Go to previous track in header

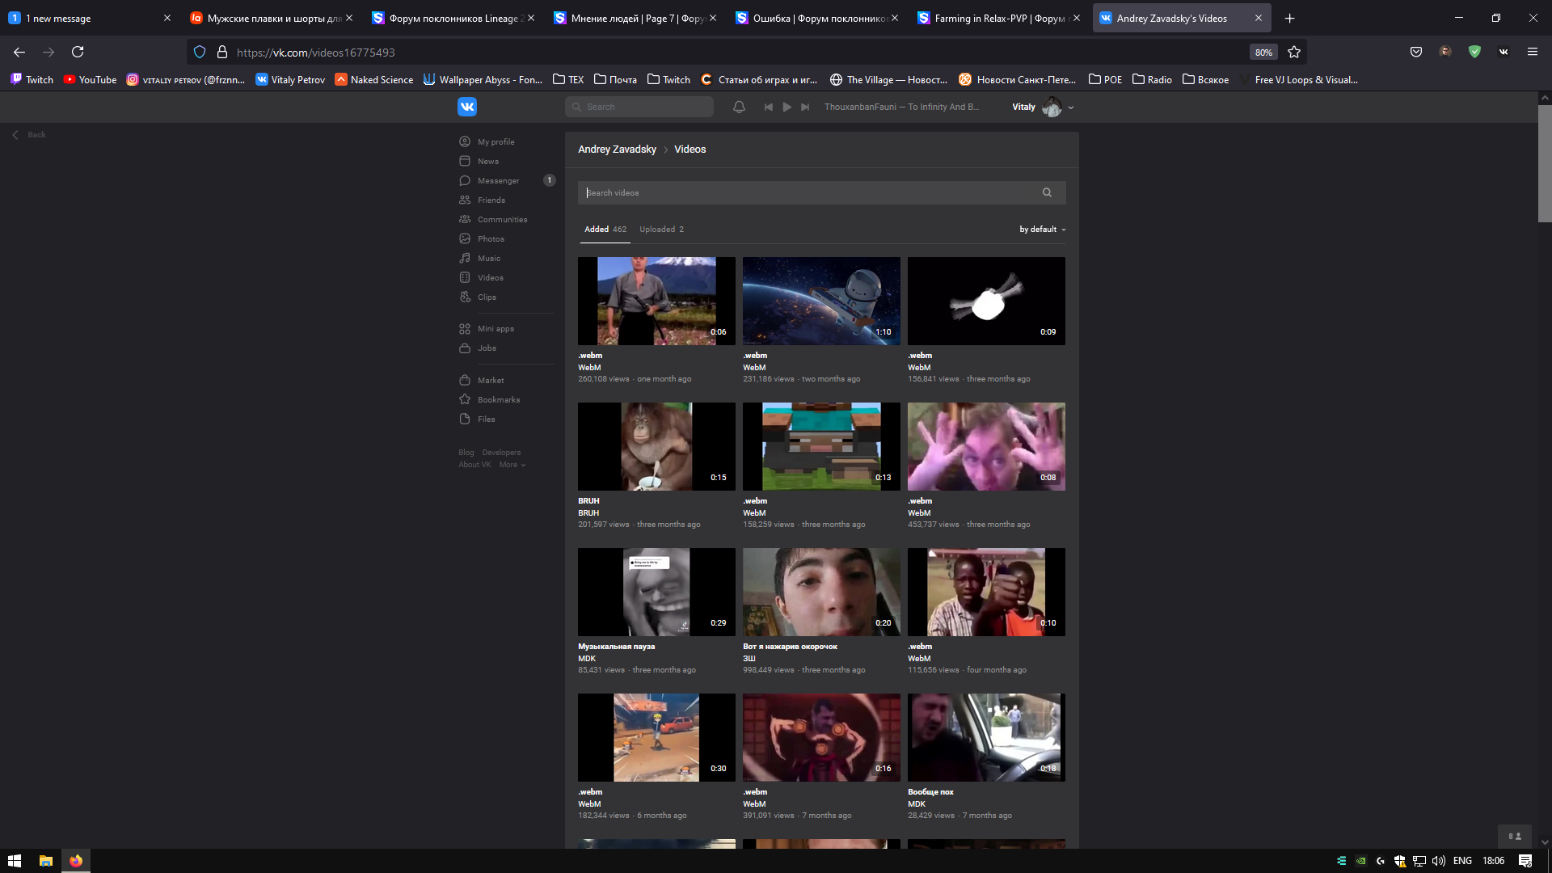coord(768,107)
